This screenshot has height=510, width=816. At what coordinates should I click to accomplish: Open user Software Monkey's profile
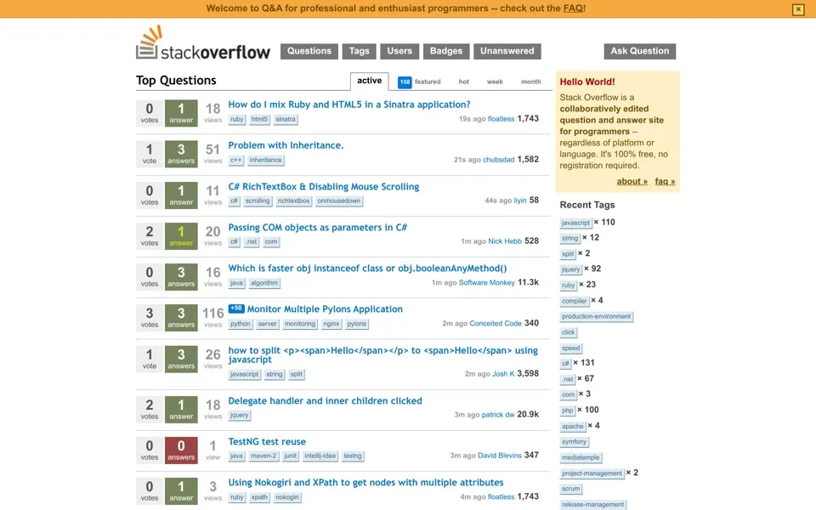[x=486, y=282]
